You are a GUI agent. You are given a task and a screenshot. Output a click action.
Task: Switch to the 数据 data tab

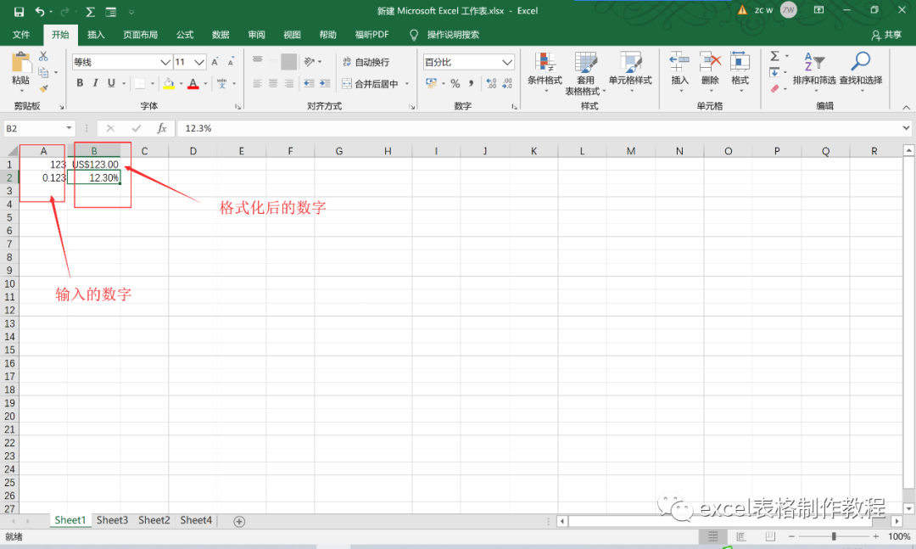click(x=221, y=35)
